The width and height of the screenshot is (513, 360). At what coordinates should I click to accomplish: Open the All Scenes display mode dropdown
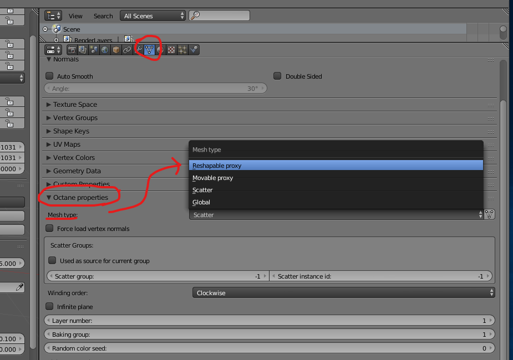coord(153,16)
